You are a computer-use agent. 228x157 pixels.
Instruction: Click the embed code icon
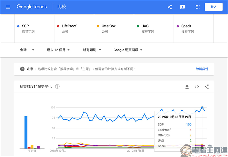[x=197, y=87]
